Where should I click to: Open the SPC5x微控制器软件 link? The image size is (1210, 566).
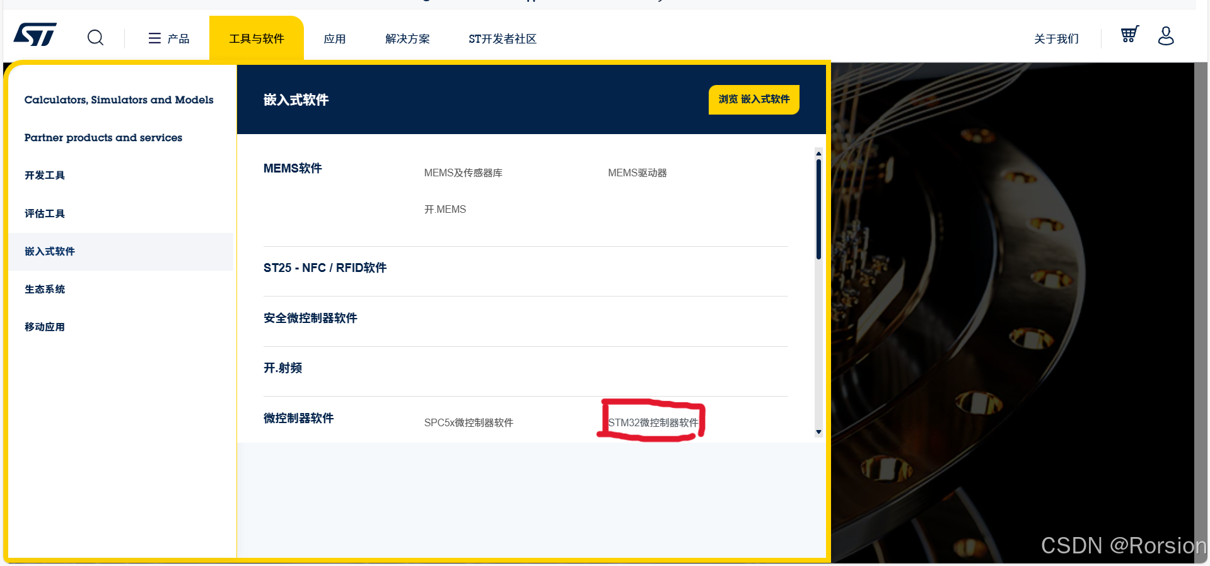[468, 422]
